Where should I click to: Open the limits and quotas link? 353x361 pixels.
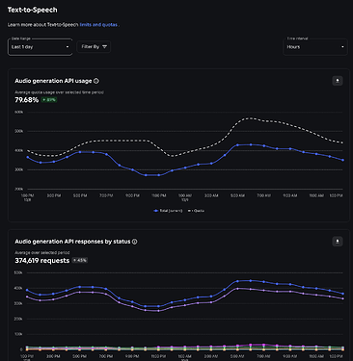[98, 25]
